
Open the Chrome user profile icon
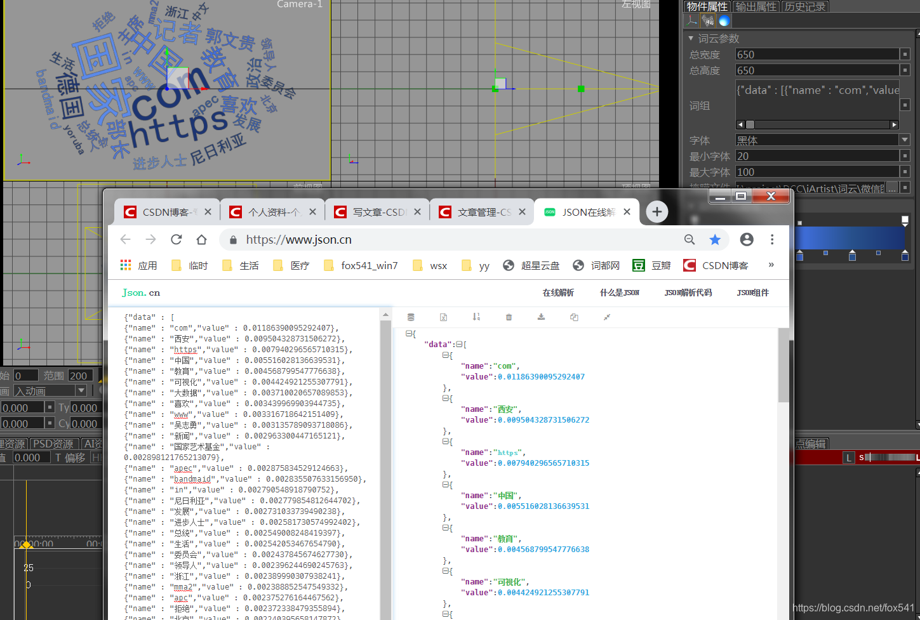(x=747, y=239)
